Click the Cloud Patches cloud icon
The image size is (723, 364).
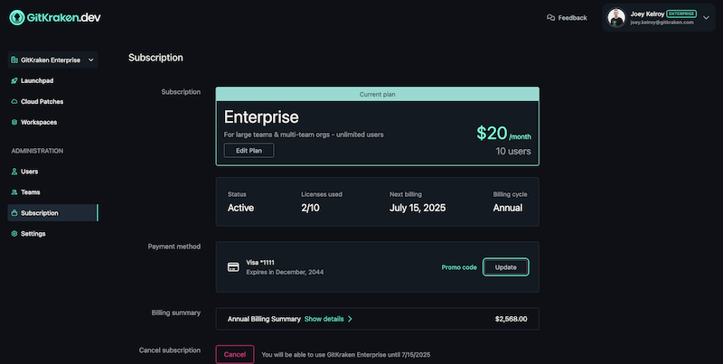[14, 101]
